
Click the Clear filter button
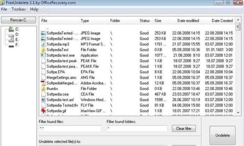pyautogui.click(x=184, y=129)
